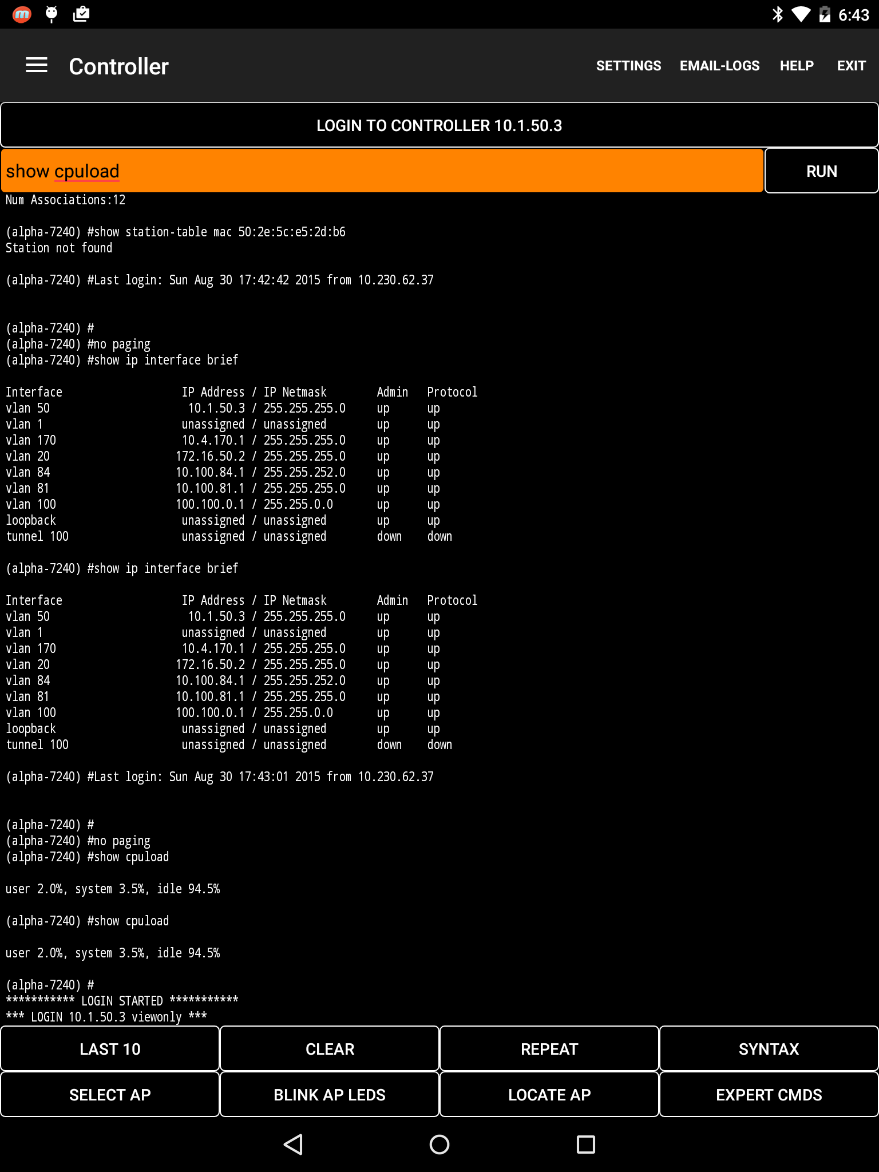Click the CLEAR button
The height and width of the screenshot is (1172, 879).
(x=330, y=1049)
